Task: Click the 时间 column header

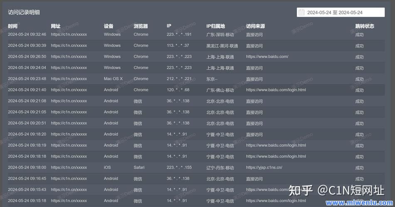Action: point(12,26)
